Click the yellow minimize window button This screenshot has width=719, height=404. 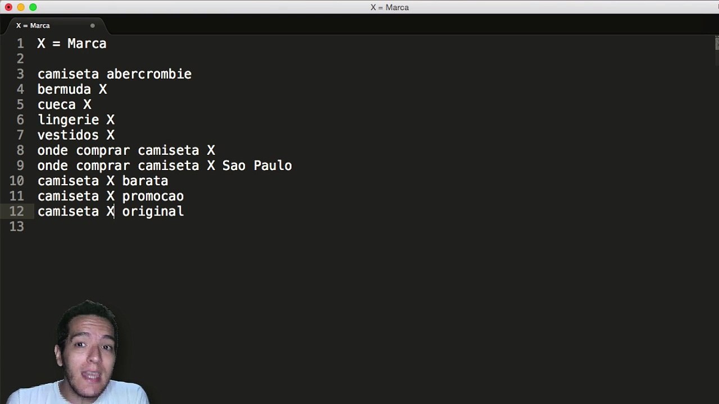(21, 7)
